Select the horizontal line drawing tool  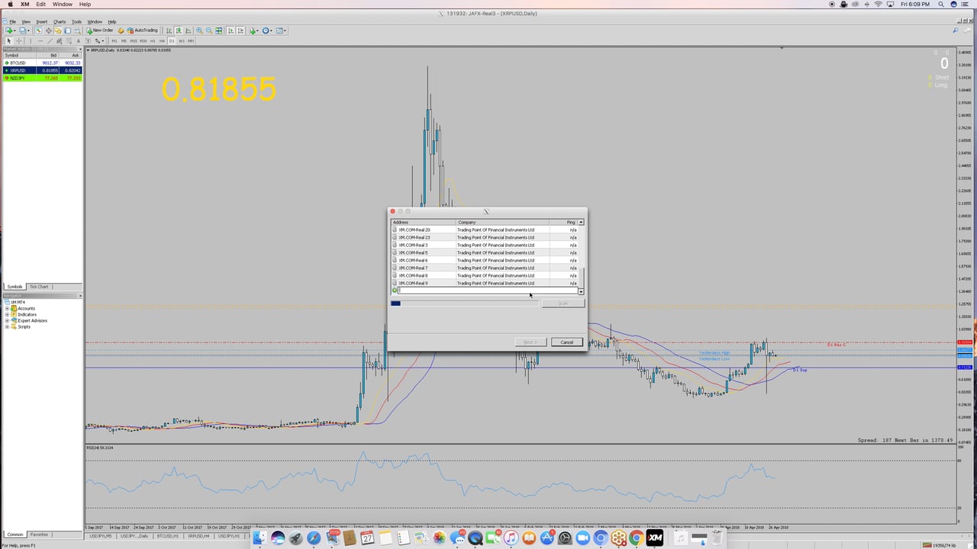[x=40, y=40]
